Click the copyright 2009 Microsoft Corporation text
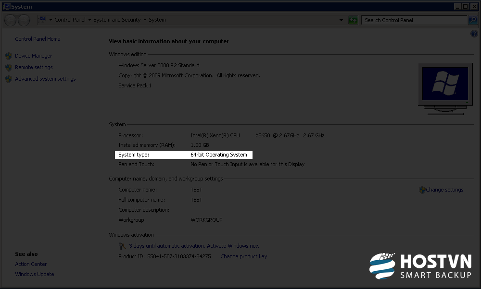The height and width of the screenshot is (289, 481). pyautogui.click(x=189, y=75)
